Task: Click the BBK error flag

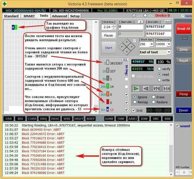Action: 168,119
